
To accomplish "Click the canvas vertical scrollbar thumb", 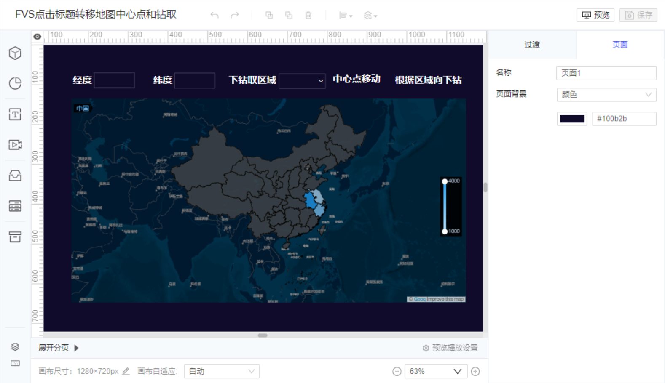I will [485, 187].
